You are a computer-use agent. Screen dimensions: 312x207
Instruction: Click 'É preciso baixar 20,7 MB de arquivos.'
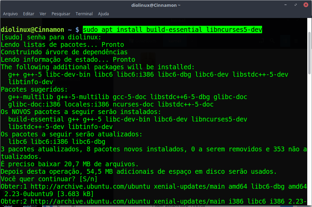pyautogui.click(x=70, y=164)
